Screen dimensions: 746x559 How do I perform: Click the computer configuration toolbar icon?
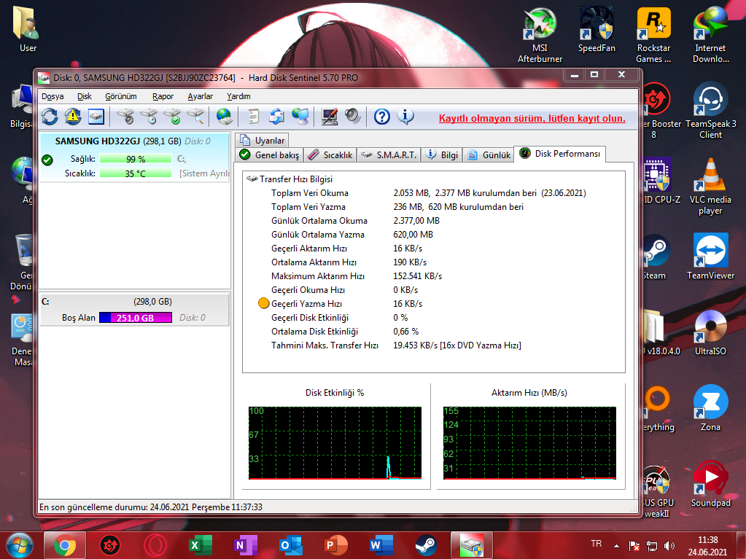(329, 117)
